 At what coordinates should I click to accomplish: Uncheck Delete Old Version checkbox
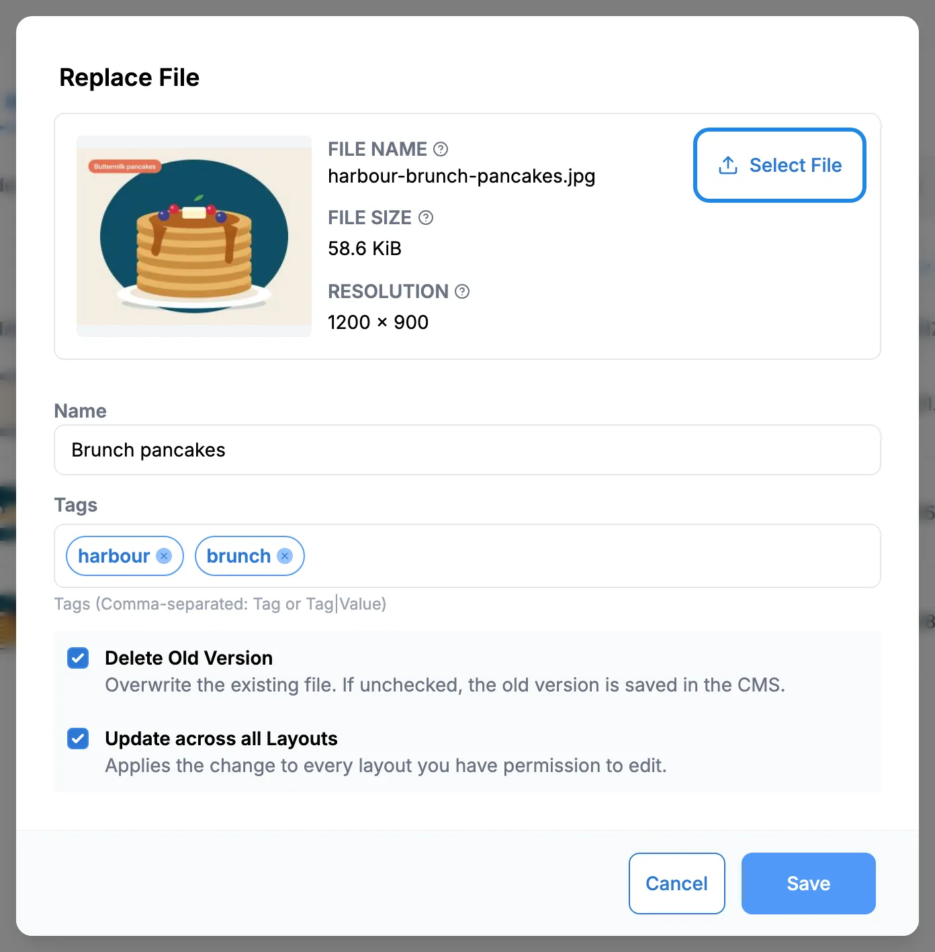[x=78, y=658]
